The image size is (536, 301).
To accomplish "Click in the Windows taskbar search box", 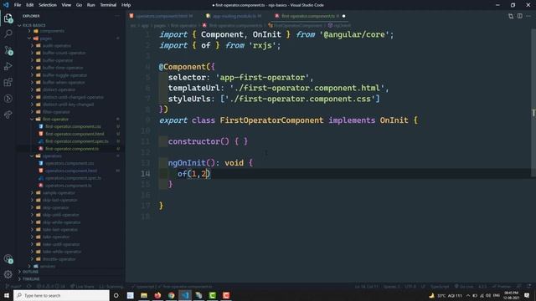I will (61, 295).
